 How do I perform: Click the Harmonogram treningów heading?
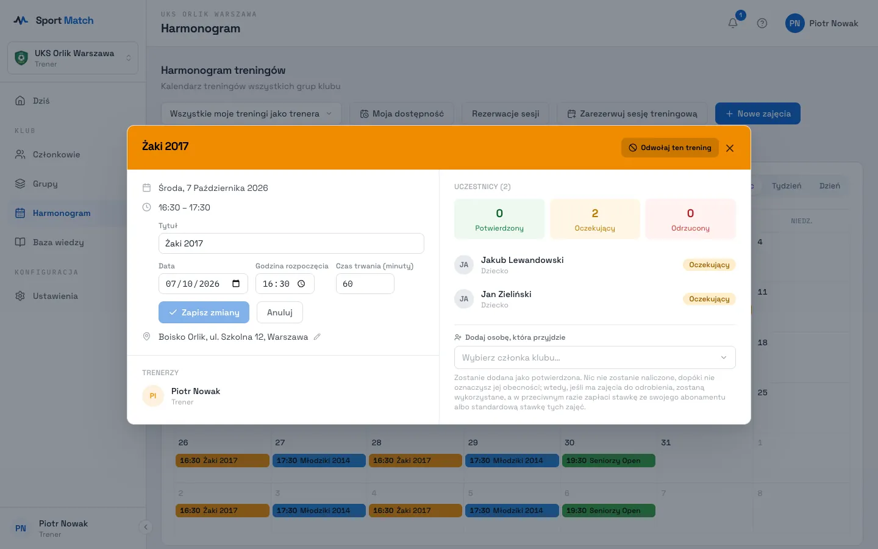tap(223, 70)
